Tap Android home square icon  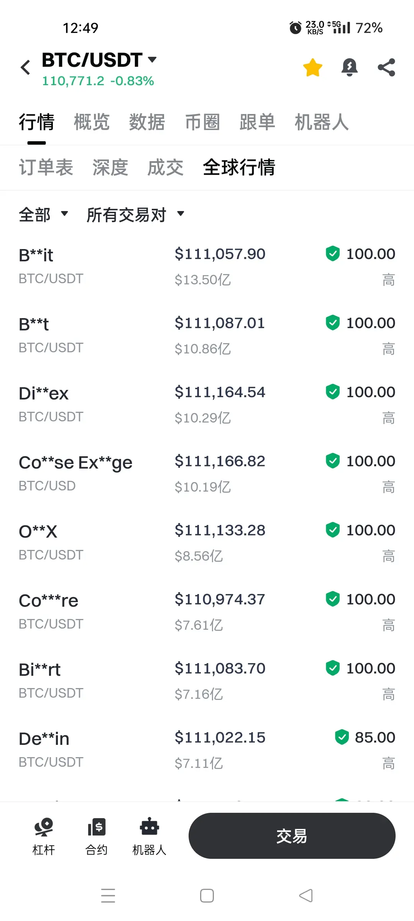[x=207, y=896]
